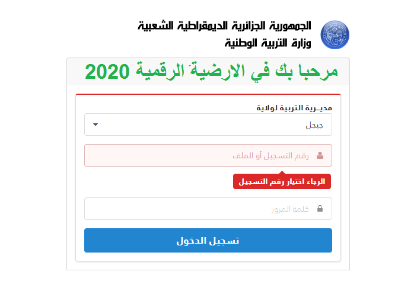Open the مديرية التربية لولاية select box
414x281 pixels.
point(208,124)
